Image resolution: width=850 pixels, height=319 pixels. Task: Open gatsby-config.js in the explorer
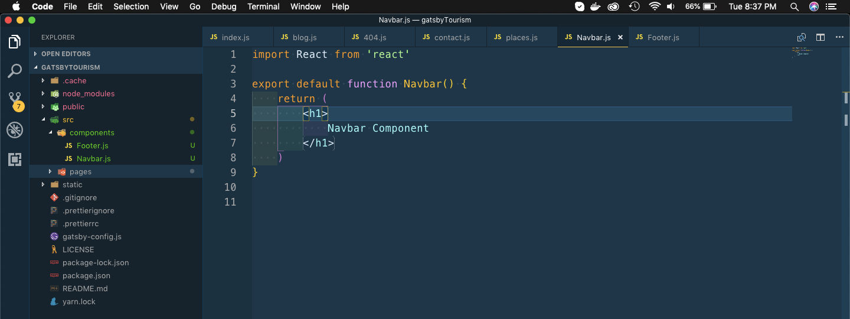tap(116, 236)
